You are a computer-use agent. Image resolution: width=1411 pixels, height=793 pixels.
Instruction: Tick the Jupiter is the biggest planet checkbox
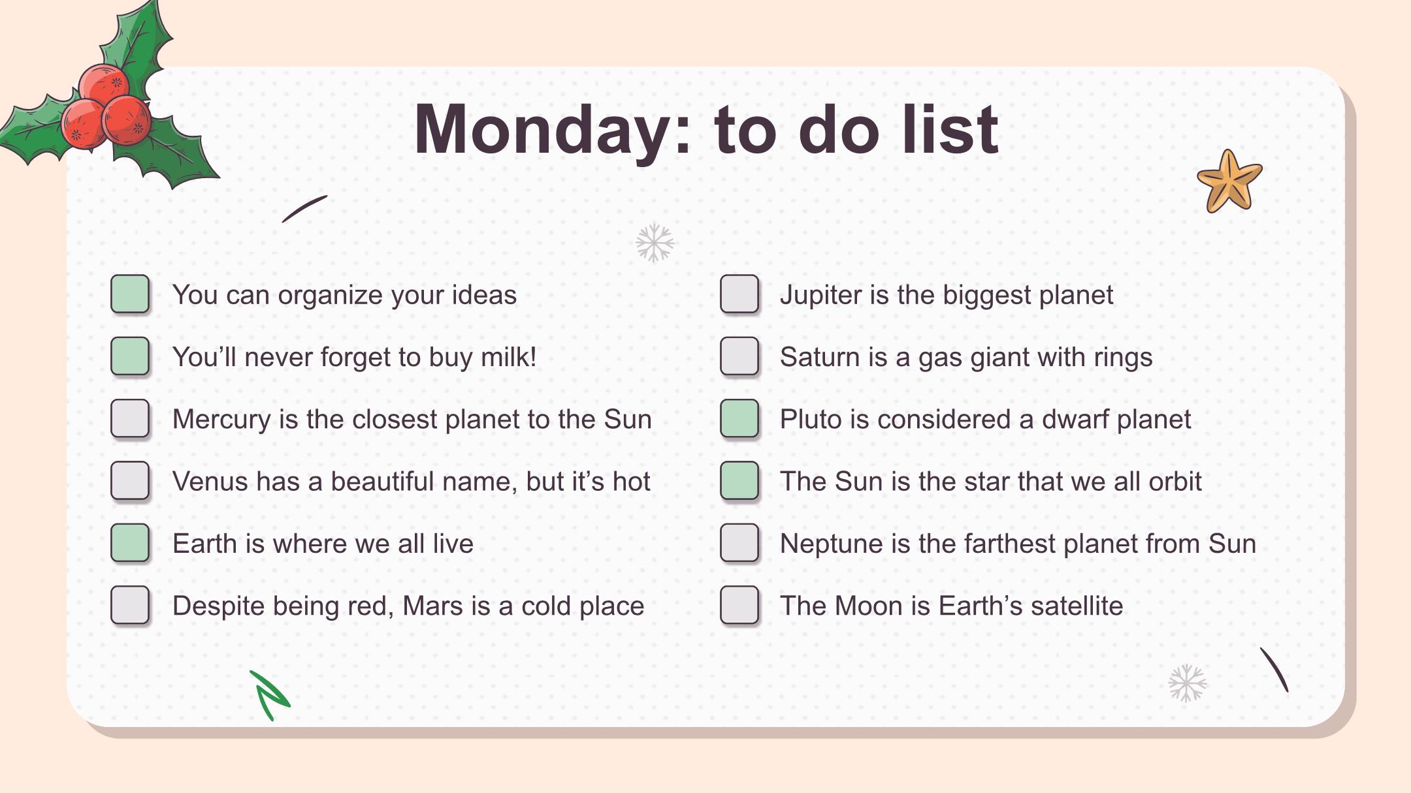click(739, 294)
